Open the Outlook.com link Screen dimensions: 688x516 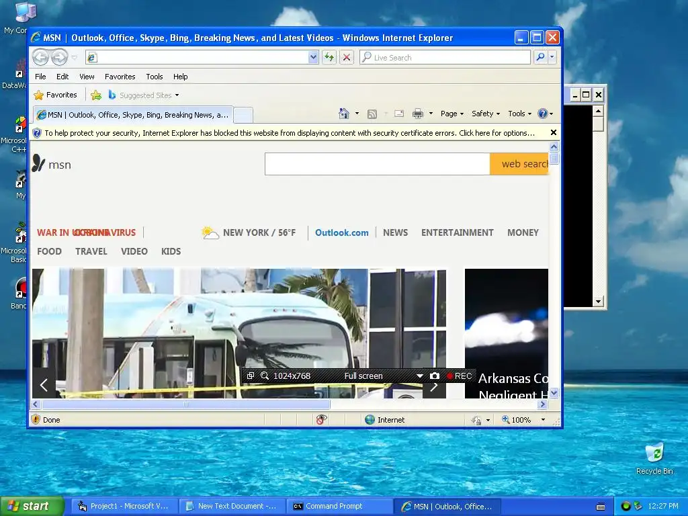click(342, 233)
